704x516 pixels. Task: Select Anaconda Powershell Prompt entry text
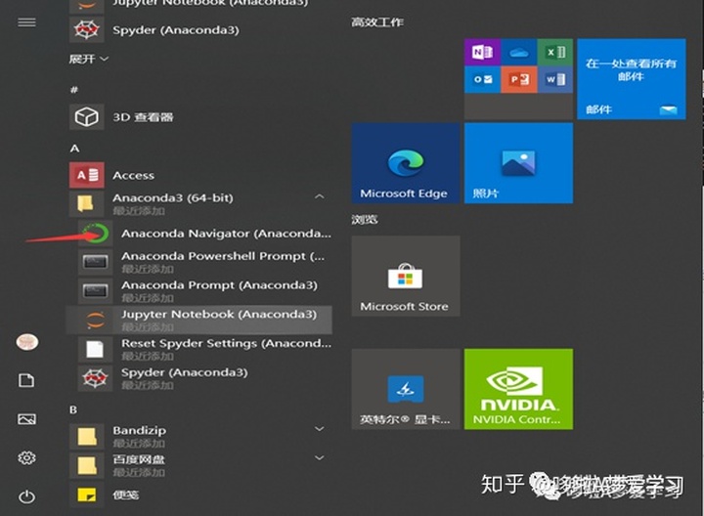point(223,256)
